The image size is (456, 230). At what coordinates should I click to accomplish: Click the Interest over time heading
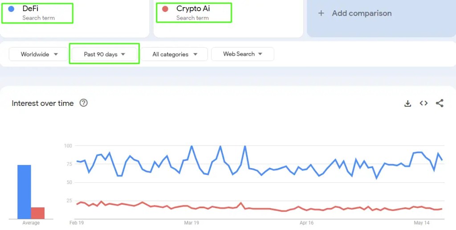point(42,103)
